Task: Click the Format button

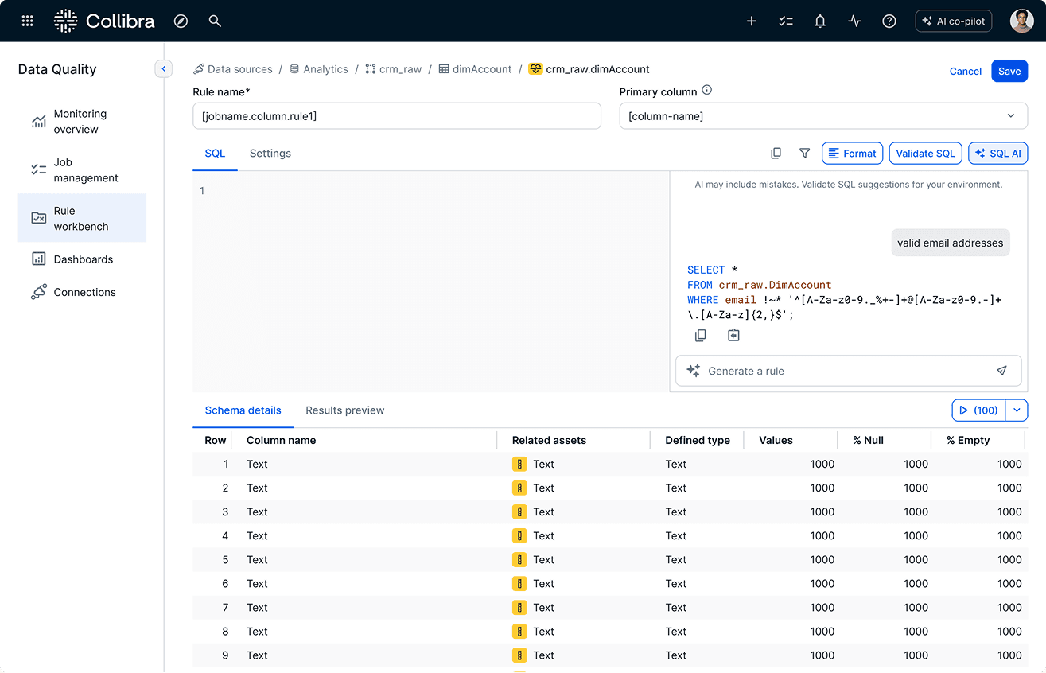Action: (852, 154)
